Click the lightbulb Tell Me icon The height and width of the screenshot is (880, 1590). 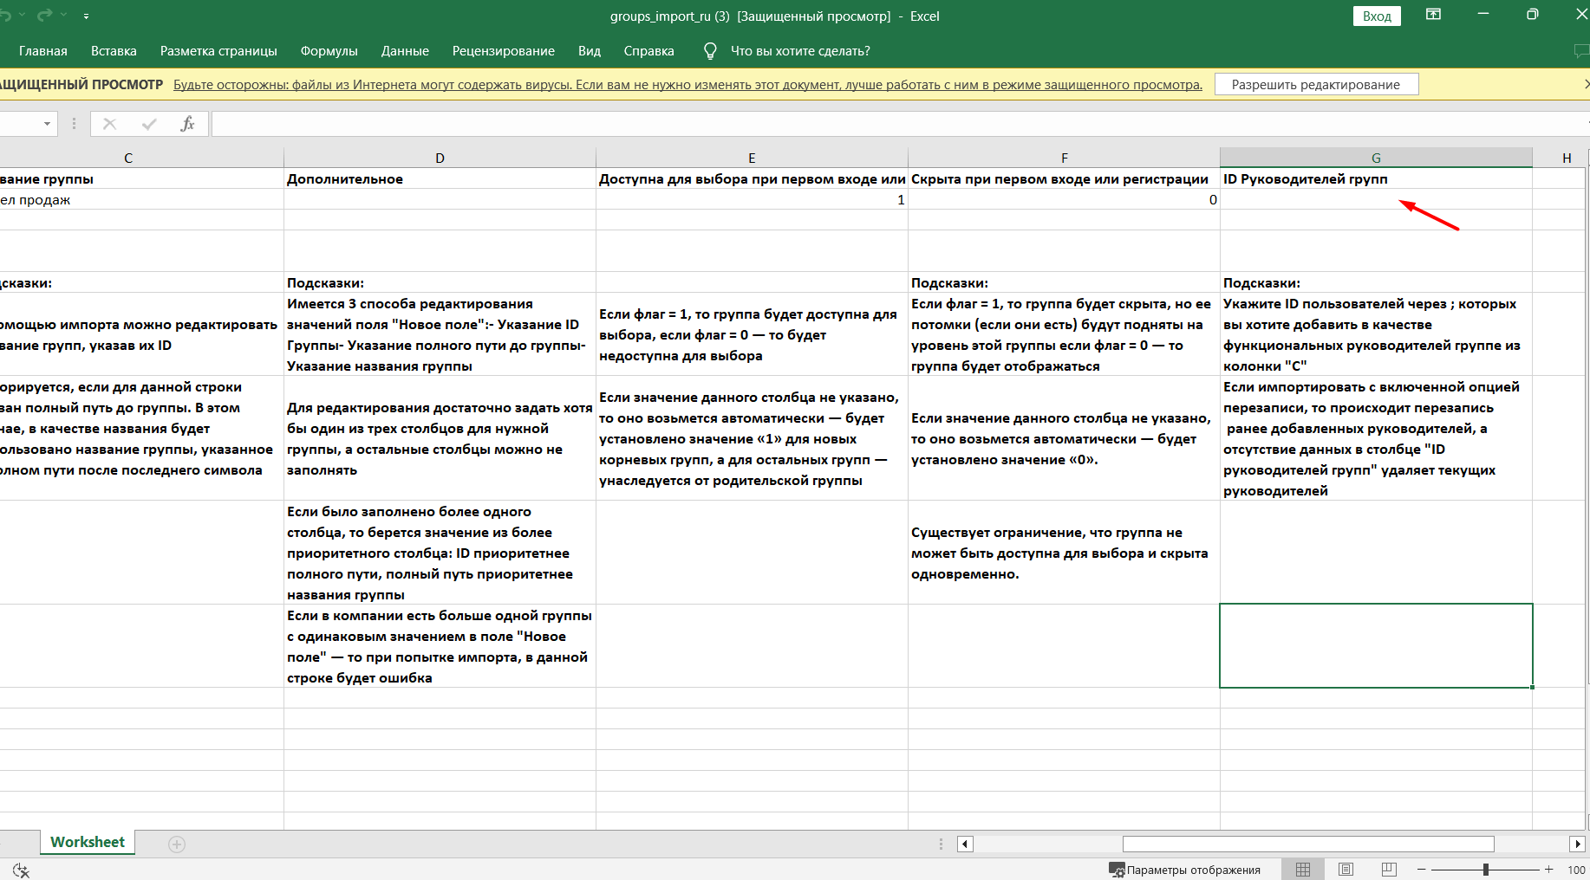710,51
